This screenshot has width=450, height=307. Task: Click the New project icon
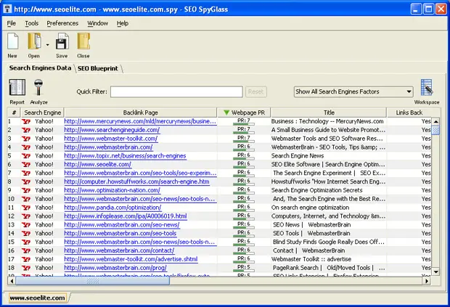pyautogui.click(x=12, y=41)
